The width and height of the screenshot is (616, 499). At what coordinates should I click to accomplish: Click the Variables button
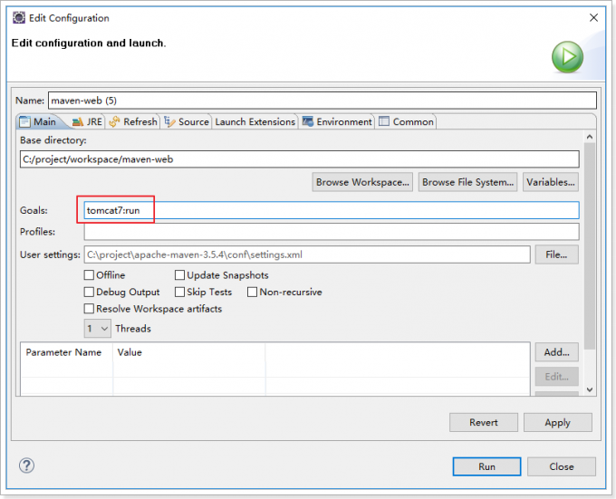(550, 182)
